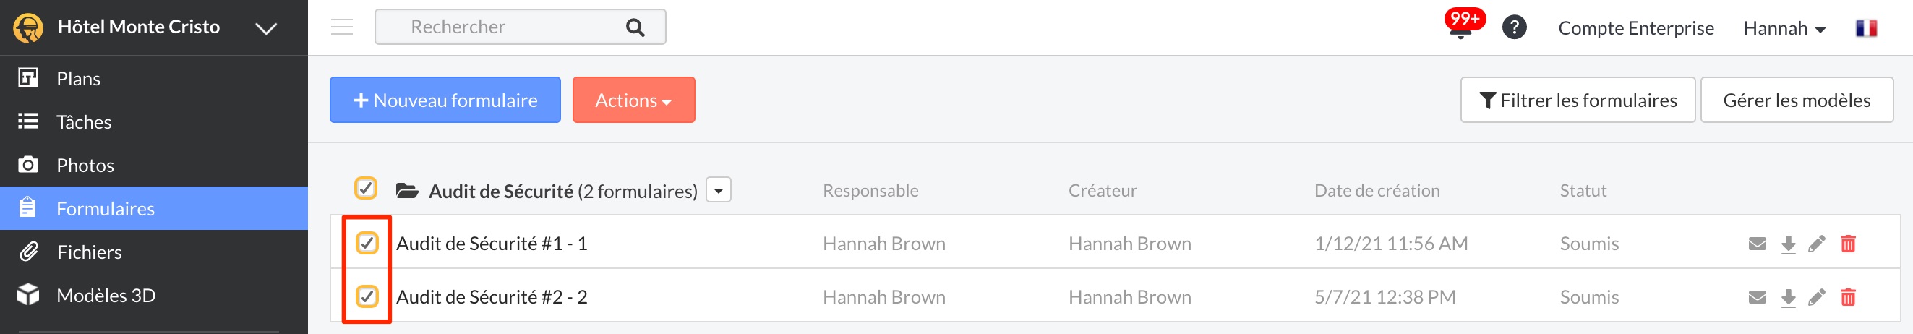Image resolution: width=1913 pixels, height=334 pixels.
Task: Open the Actions dropdown
Action: pyautogui.click(x=633, y=100)
